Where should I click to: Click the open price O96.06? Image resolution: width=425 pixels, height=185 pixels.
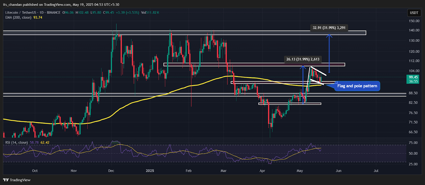[x=68, y=12]
